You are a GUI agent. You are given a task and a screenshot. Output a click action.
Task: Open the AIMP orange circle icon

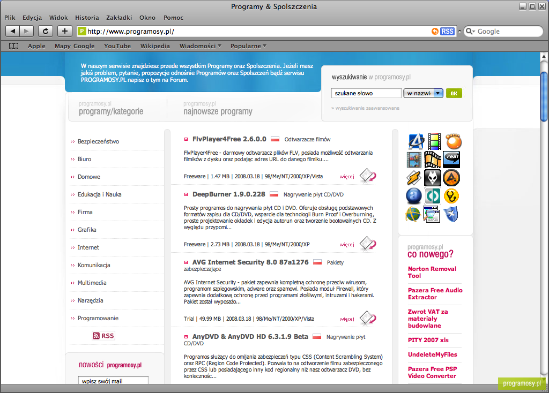coord(451,178)
